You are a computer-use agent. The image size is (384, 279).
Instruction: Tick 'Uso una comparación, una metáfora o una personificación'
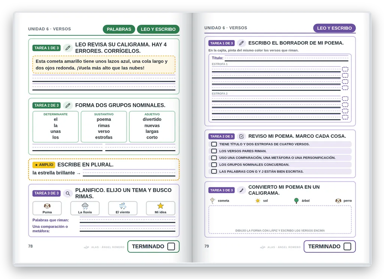214,158
